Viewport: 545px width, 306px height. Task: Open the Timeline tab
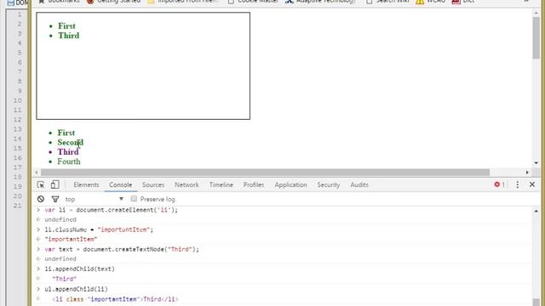(221, 184)
